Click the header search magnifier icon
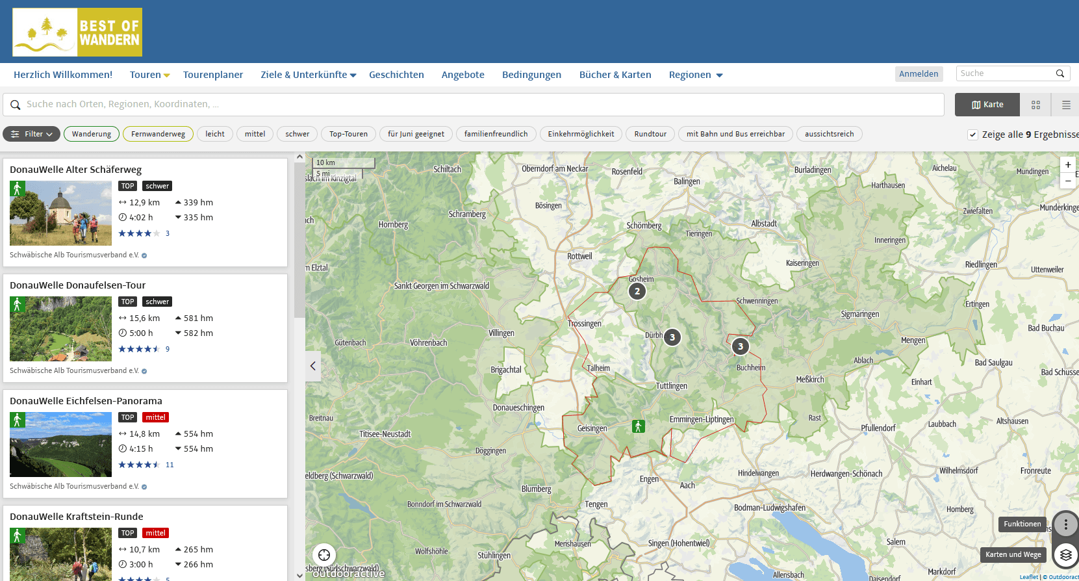 tap(1060, 73)
